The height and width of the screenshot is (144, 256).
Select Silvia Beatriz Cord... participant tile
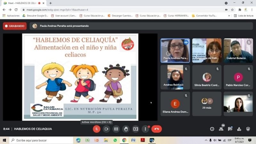point(207,77)
